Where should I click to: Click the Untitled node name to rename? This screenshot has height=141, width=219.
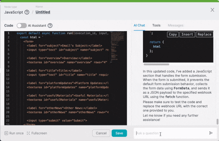point(43,12)
